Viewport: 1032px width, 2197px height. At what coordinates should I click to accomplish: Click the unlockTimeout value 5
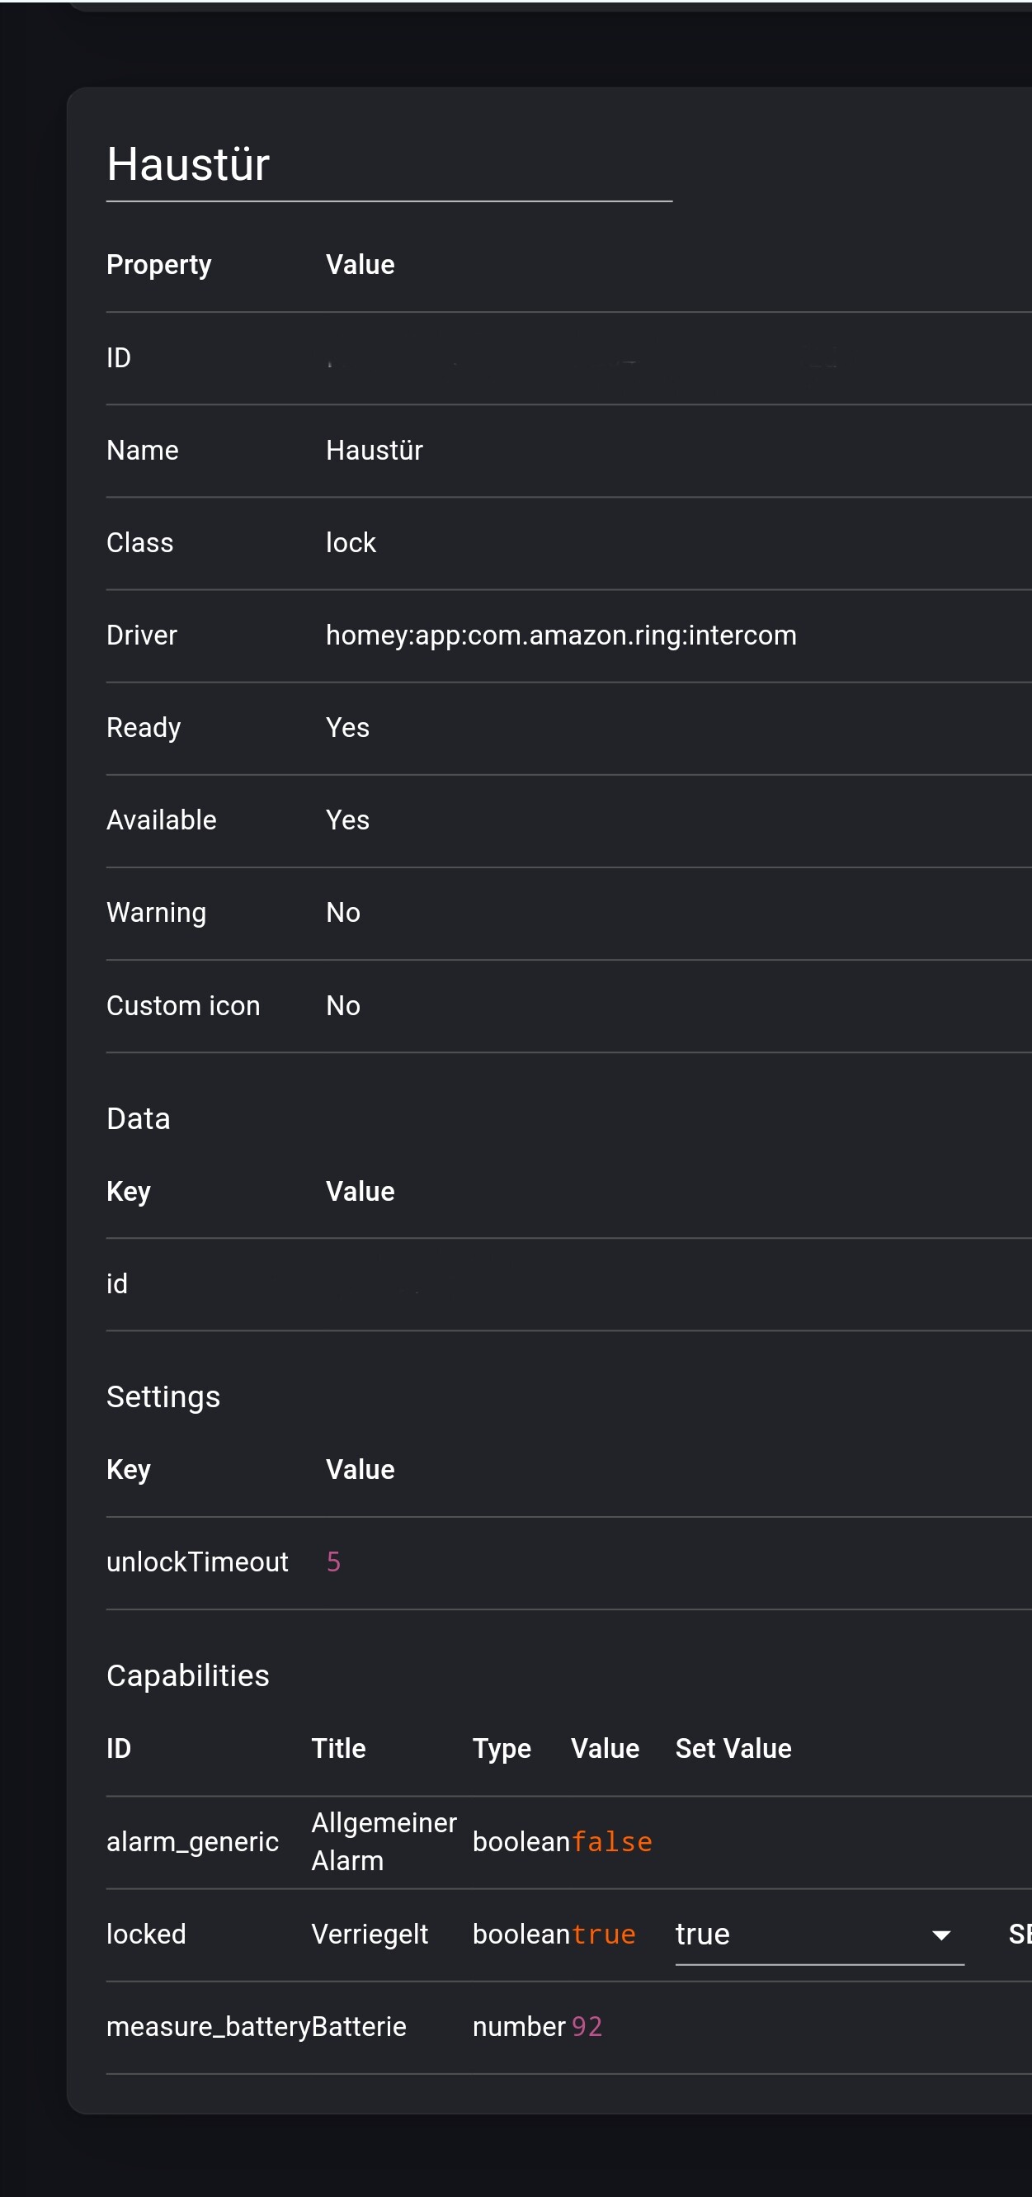[x=333, y=1562]
